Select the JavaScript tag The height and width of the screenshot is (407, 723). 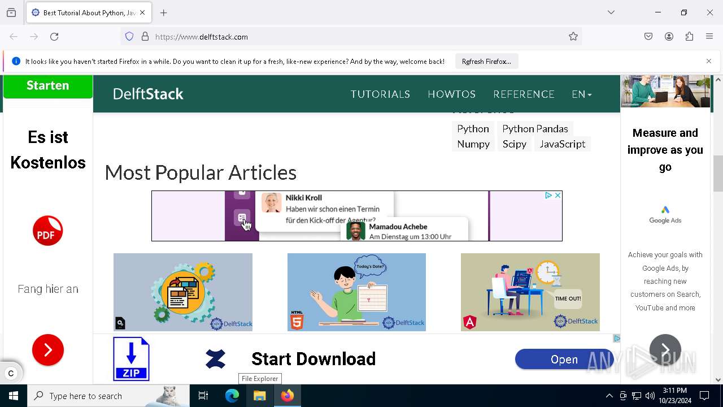562,144
